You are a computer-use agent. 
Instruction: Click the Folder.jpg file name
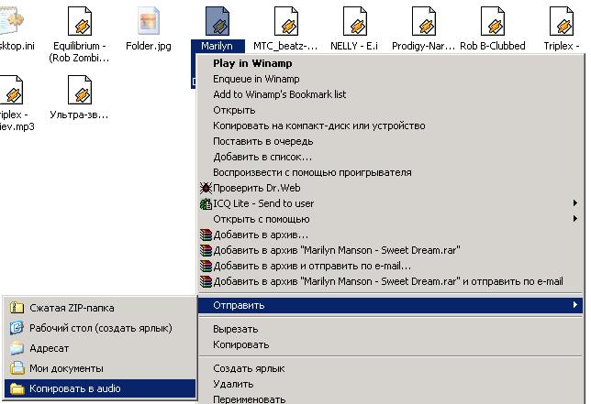pyautogui.click(x=149, y=46)
